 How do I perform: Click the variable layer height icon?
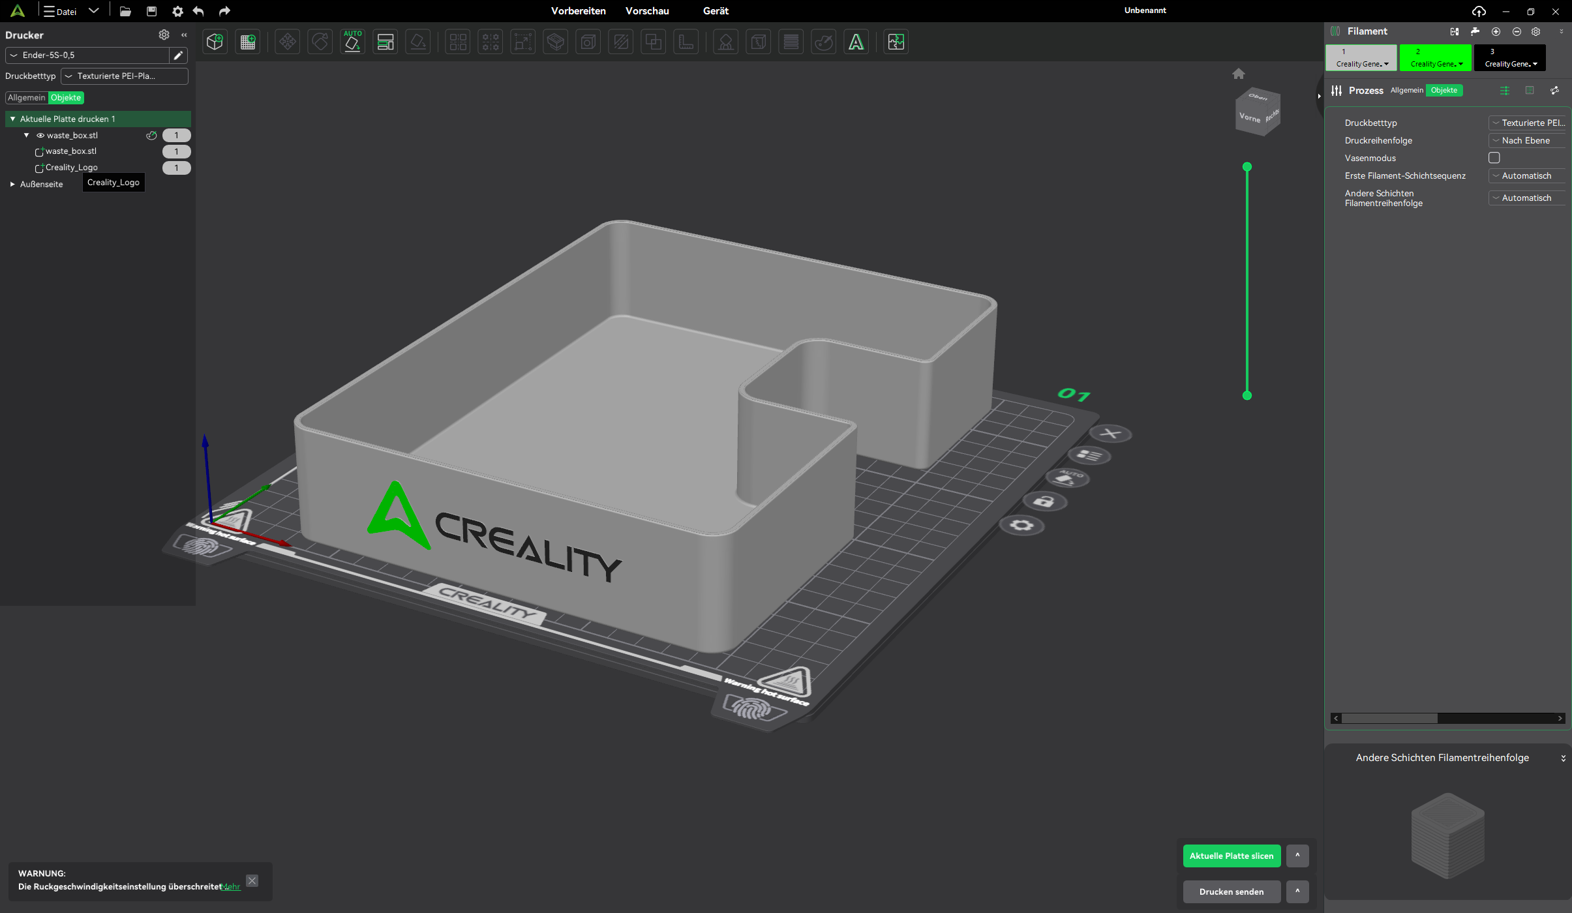point(791,42)
